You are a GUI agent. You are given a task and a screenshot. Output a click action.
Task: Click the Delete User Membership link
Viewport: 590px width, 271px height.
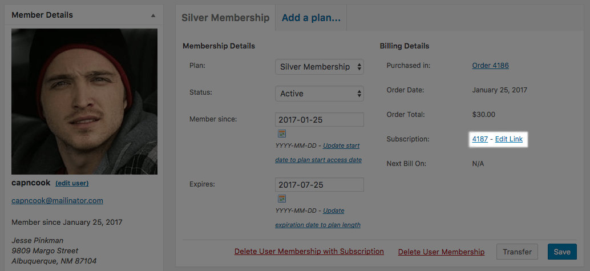[442, 252]
